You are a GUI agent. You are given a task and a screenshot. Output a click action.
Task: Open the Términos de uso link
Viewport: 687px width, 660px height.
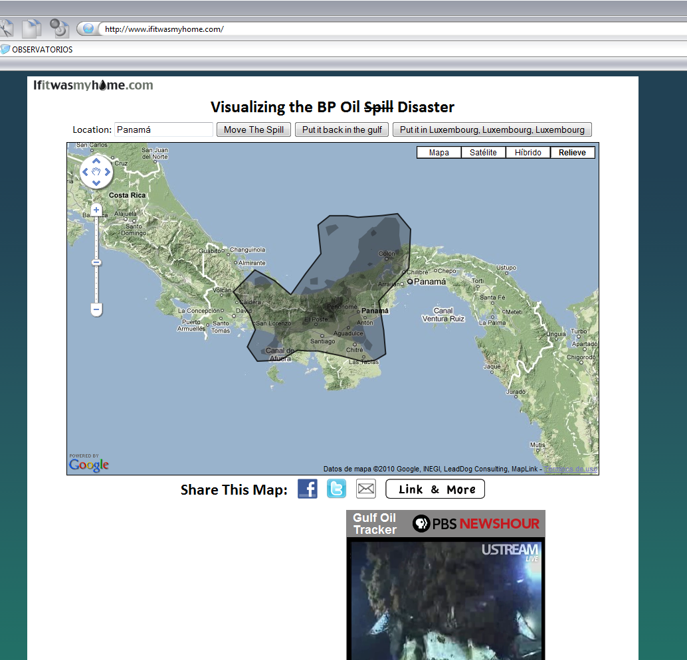pos(571,469)
